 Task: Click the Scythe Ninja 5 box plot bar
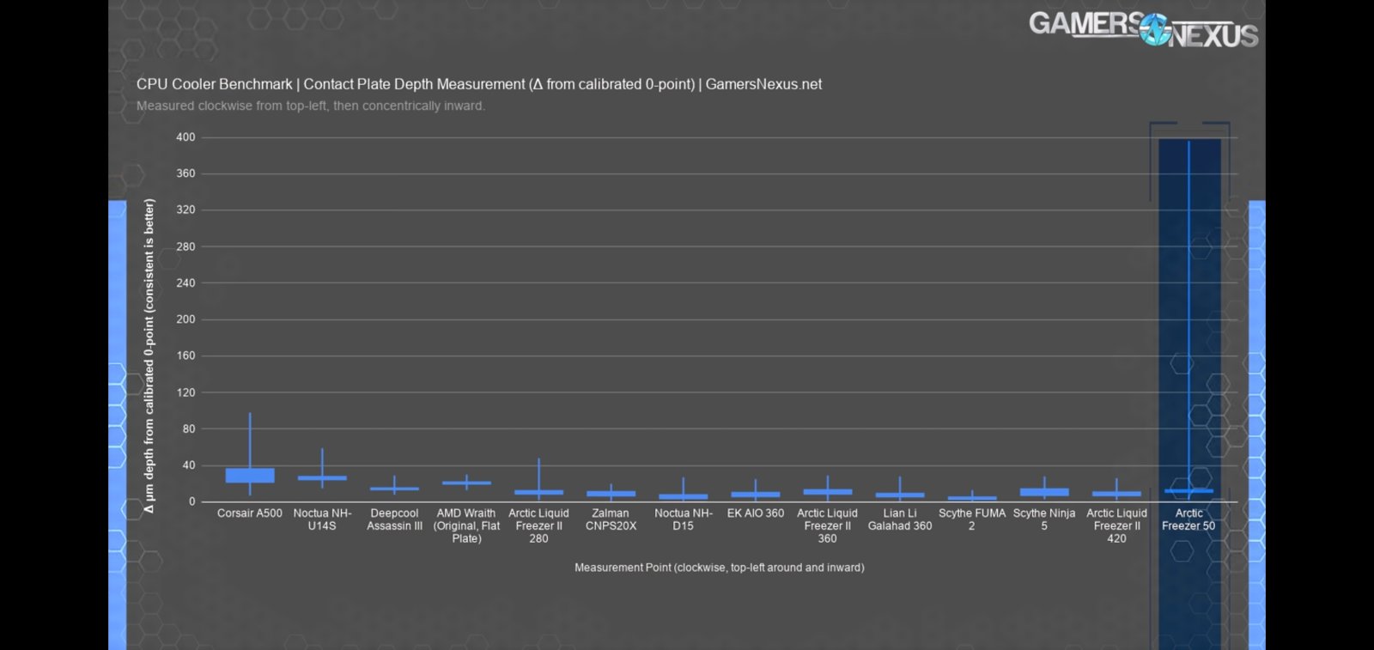[x=1044, y=492]
